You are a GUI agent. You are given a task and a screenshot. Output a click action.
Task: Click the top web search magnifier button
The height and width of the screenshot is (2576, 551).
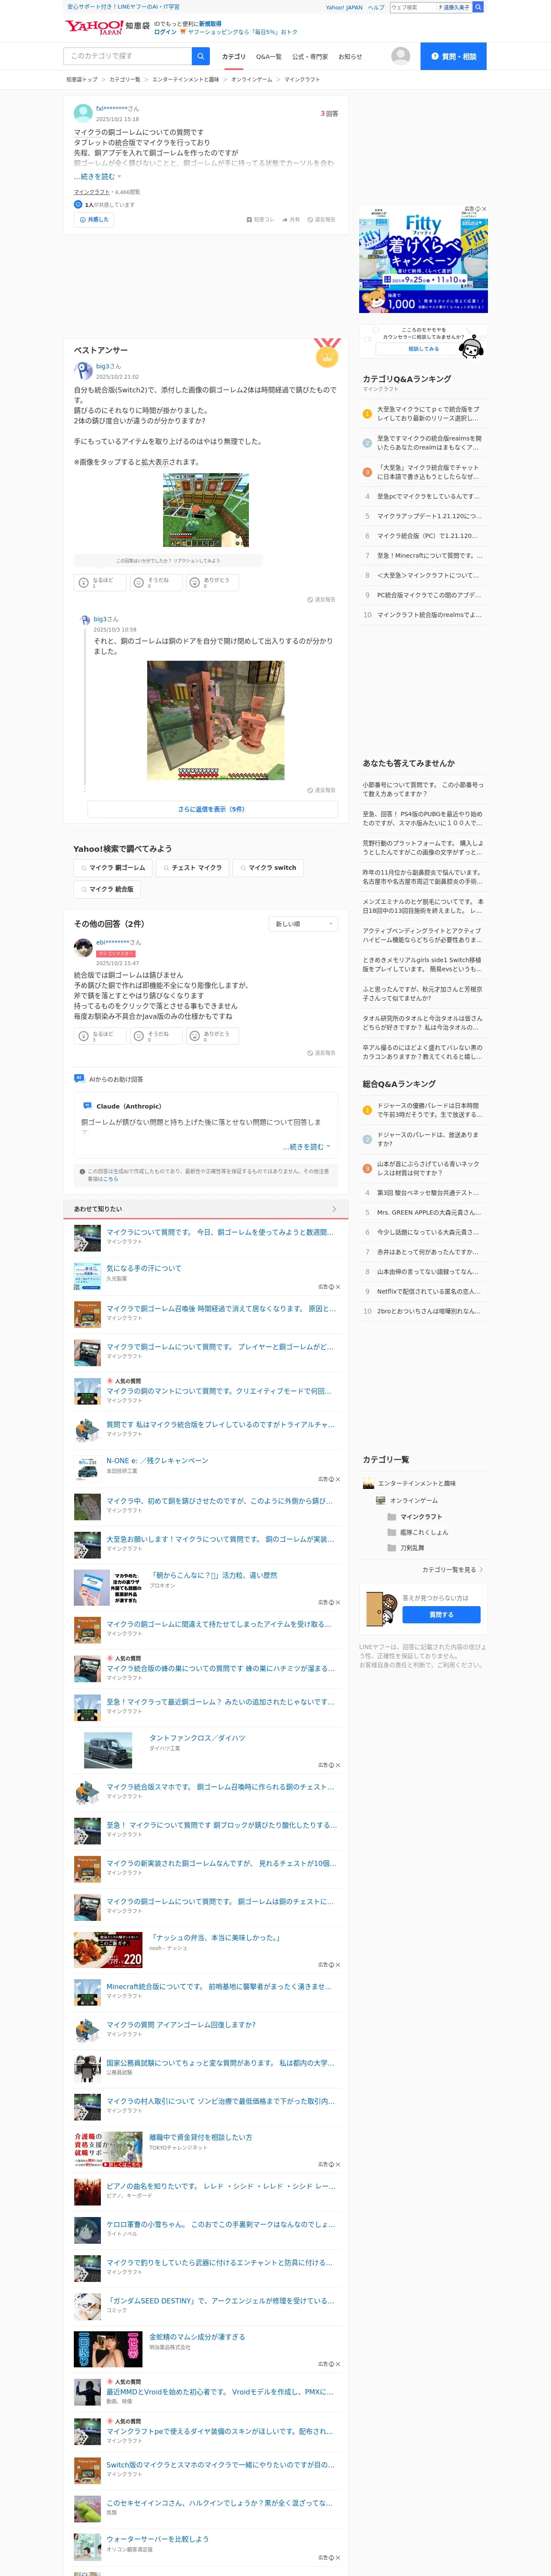pyautogui.click(x=478, y=7)
